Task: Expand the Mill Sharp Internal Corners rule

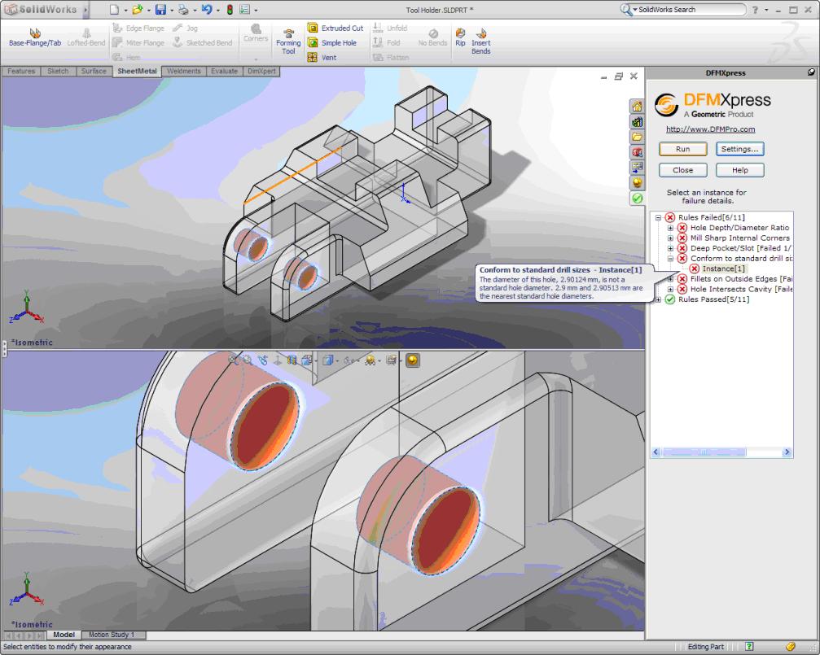Action: pyautogui.click(x=670, y=238)
